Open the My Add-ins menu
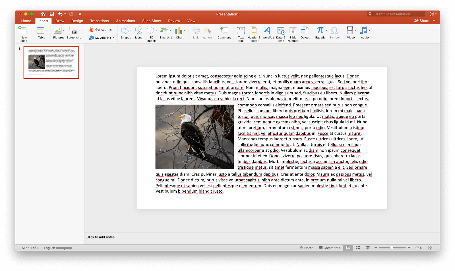455x271 pixels. 102,38
